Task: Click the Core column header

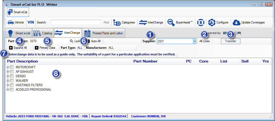Action: [x=208, y=61]
